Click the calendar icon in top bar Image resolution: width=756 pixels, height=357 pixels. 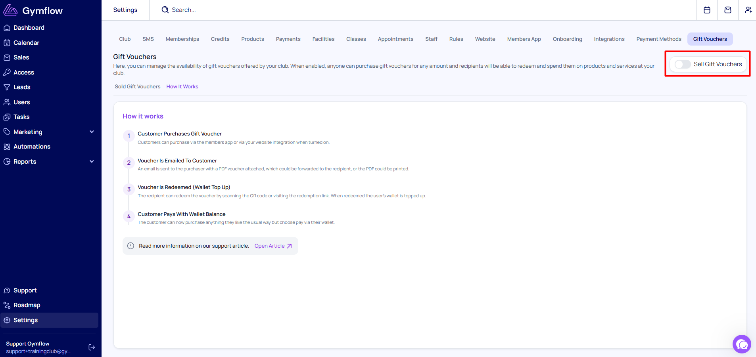[707, 10]
